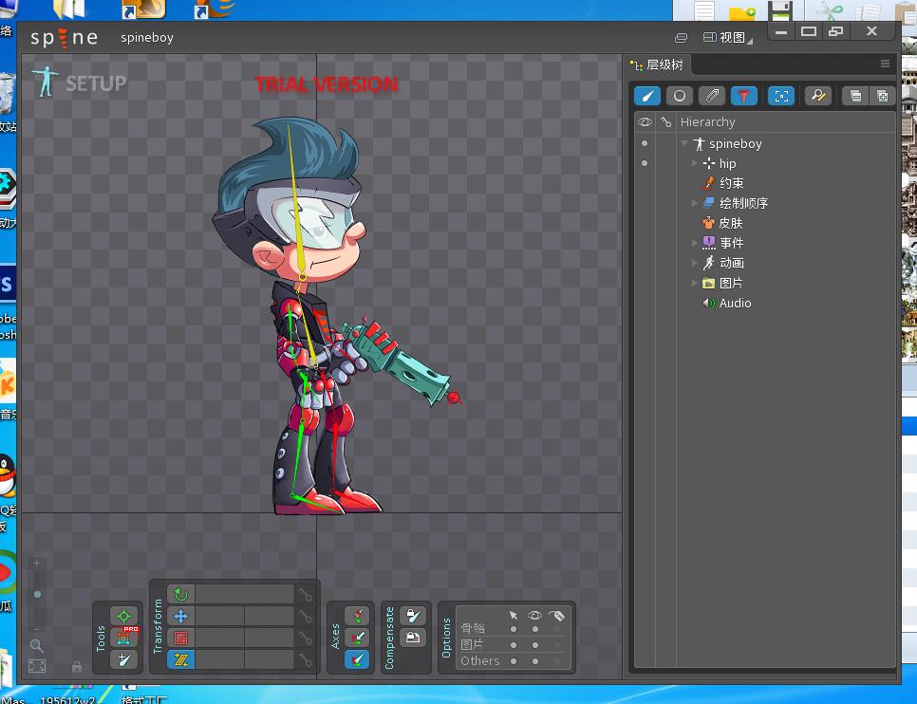Viewport: 917px width, 704px height.
Task: Open the tree panel hamburger menu
Action: tap(885, 64)
